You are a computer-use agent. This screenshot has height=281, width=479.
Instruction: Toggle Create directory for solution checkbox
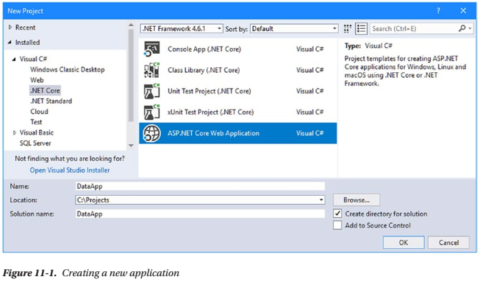[x=337, y=214]
